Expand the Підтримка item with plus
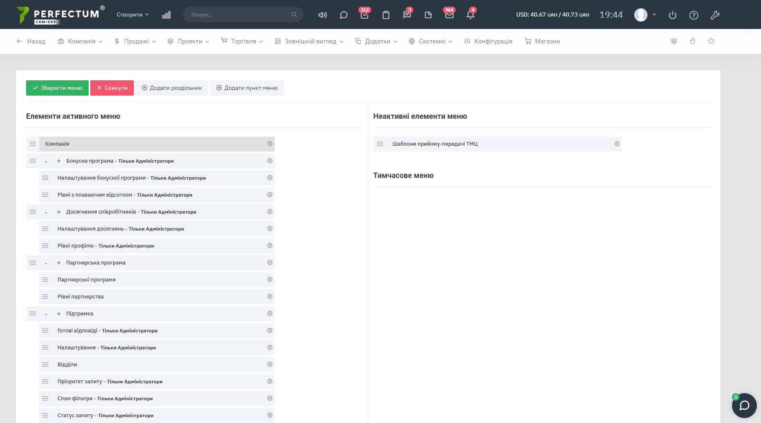761x423 pixels. (59, 314)
